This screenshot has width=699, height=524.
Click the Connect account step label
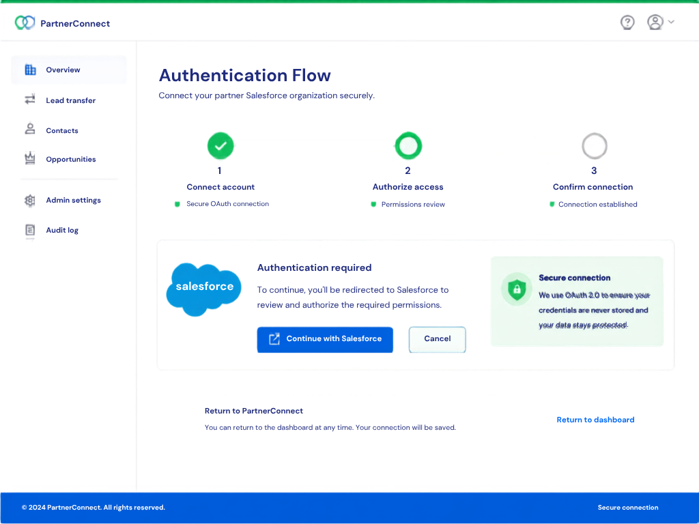220,187
